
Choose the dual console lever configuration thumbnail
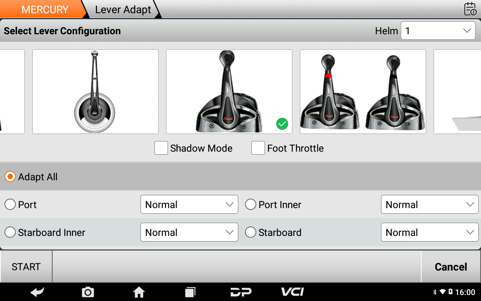363,92
